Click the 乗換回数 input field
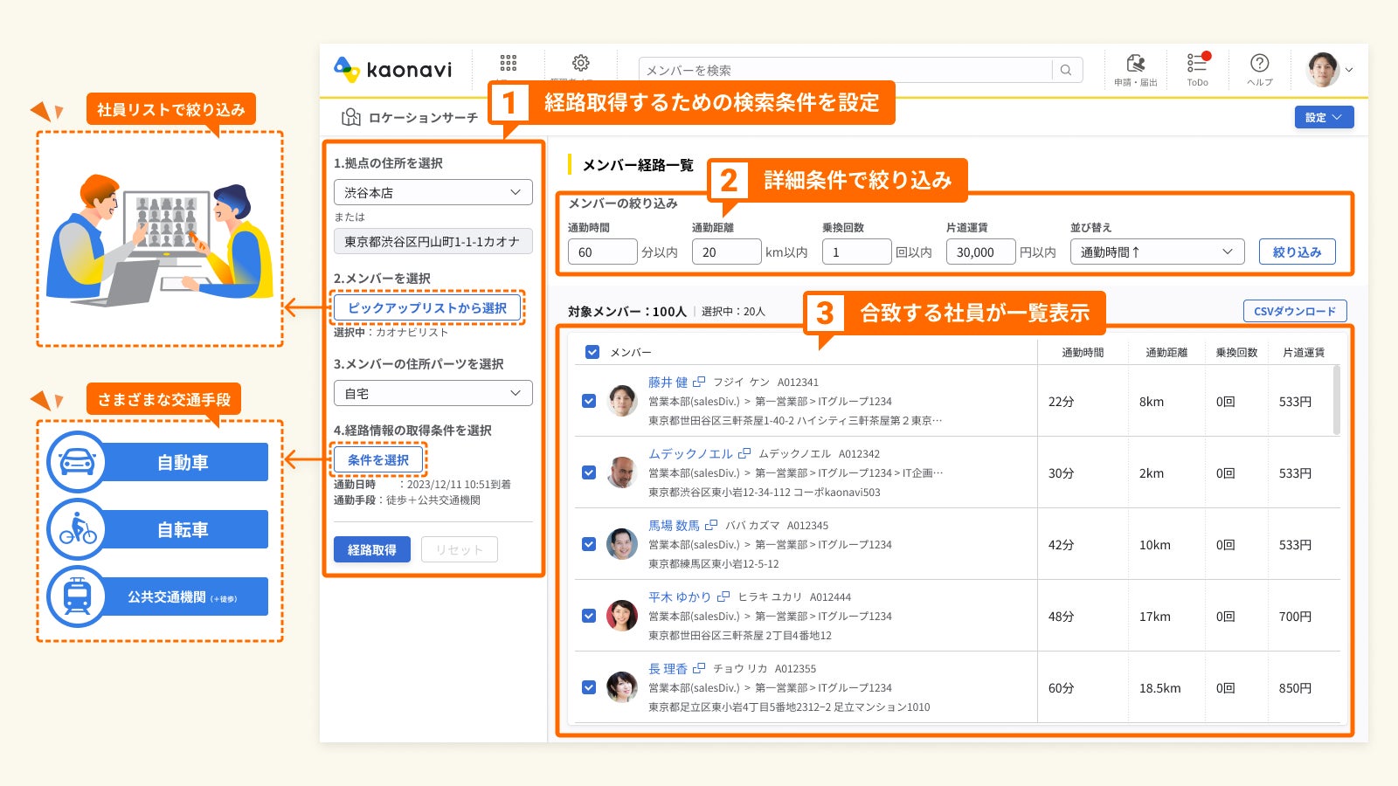The image size is (1398, 786). click(x=856, y=252)
